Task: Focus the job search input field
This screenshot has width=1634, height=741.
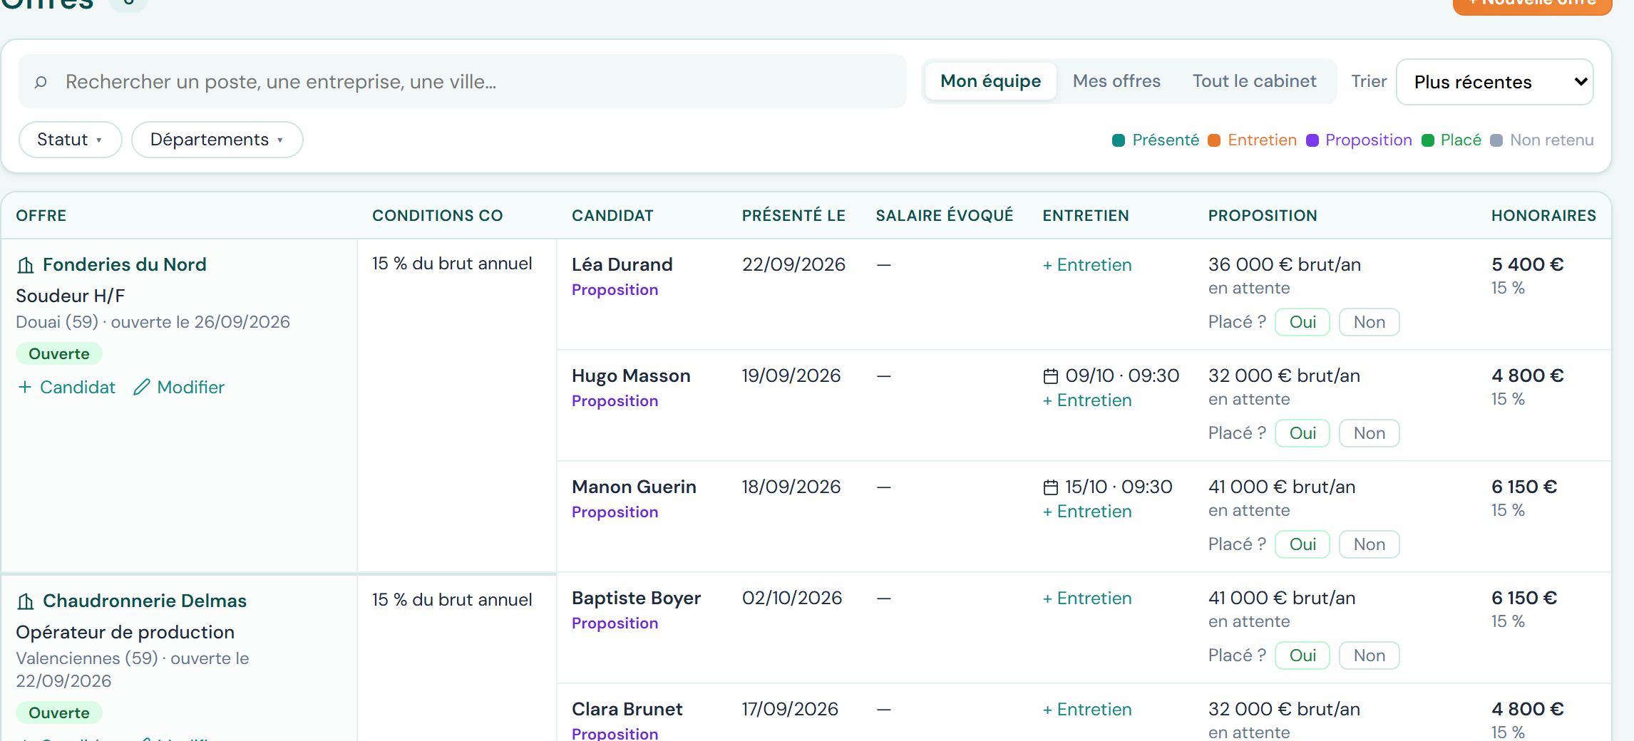Action: 462,81
